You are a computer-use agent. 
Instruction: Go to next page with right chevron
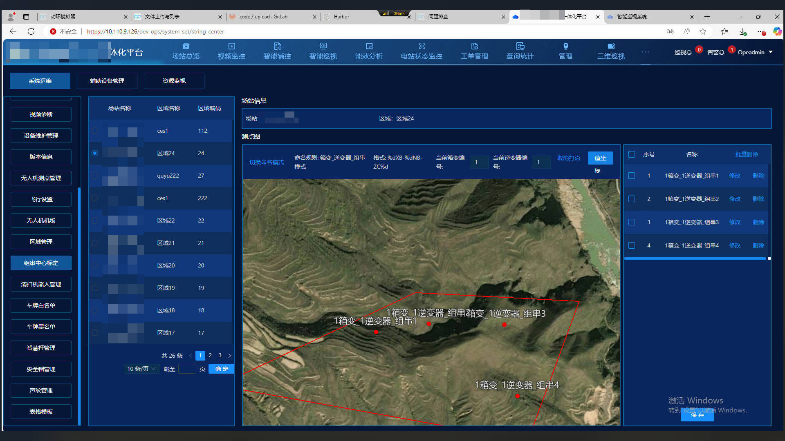pyautogui.click(x=229, y=356)
